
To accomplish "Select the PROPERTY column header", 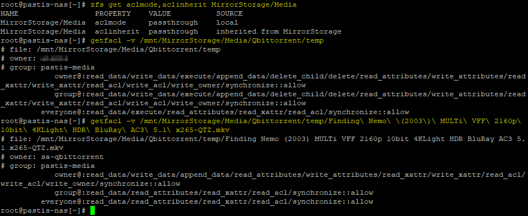I will coord(112,14).
